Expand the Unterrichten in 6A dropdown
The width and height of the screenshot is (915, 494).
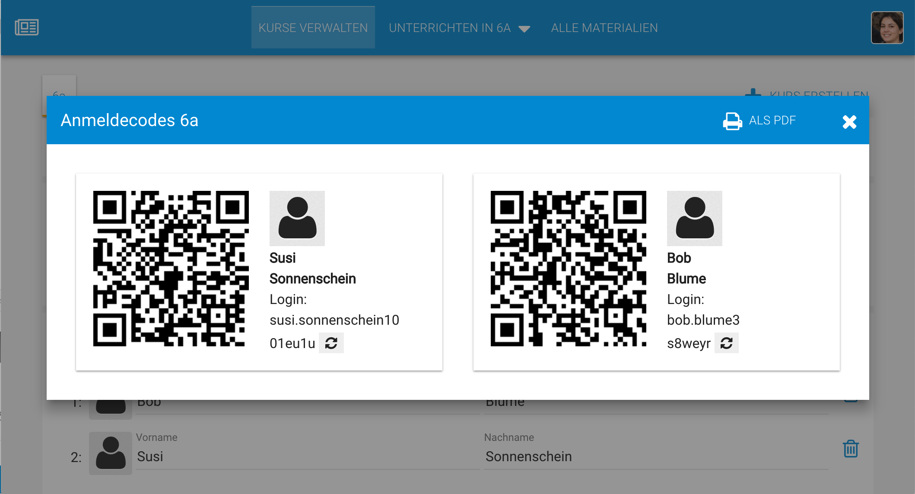[x=460, y=28]
